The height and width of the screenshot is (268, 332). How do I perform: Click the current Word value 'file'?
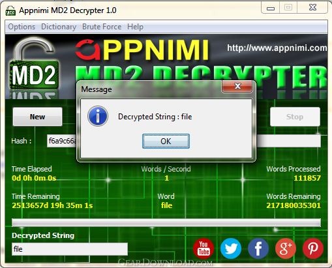tap(167, 205)
